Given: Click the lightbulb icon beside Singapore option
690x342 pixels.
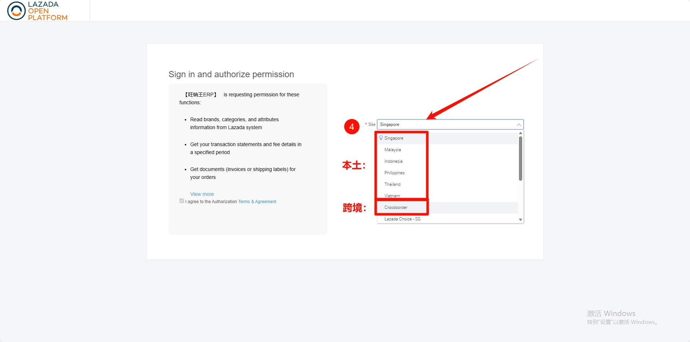Looking at the screenshot, I should (381, 138).
